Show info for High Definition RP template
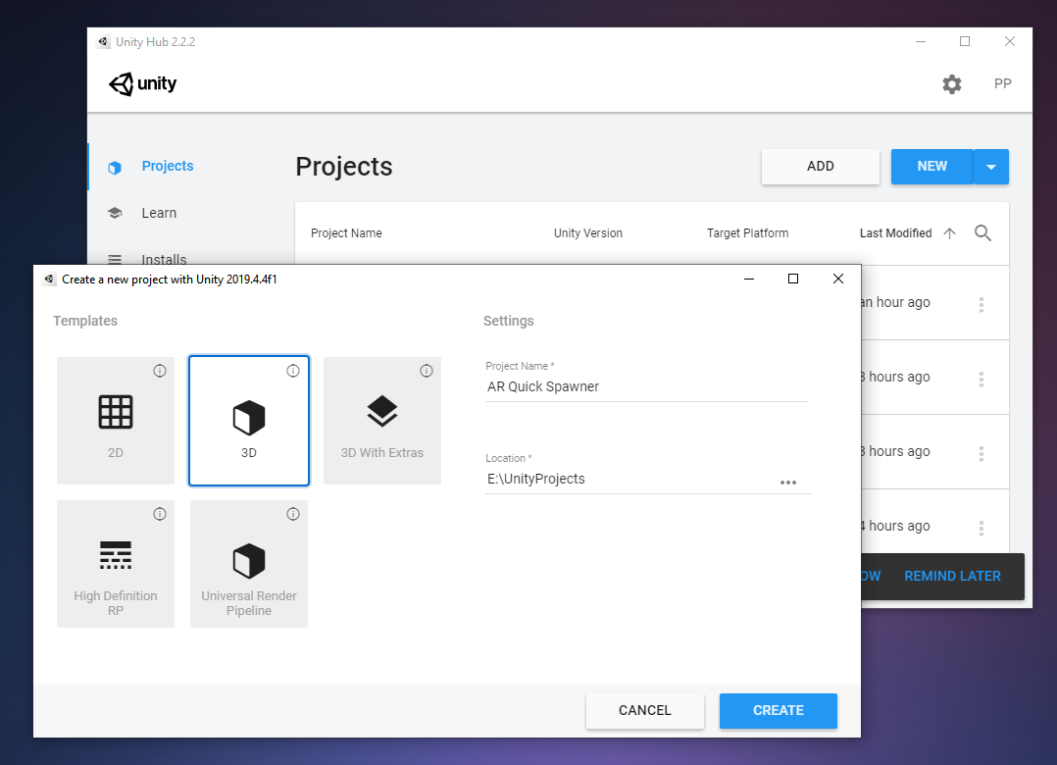Image resolution: width=1057 pixels, height=765 pixels. [x=160, y=514]
